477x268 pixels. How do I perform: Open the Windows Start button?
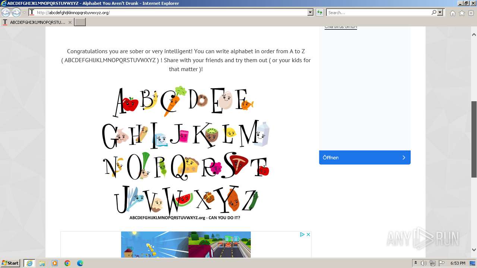10,263
